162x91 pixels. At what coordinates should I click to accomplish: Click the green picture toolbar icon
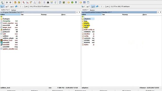(64, 3)
